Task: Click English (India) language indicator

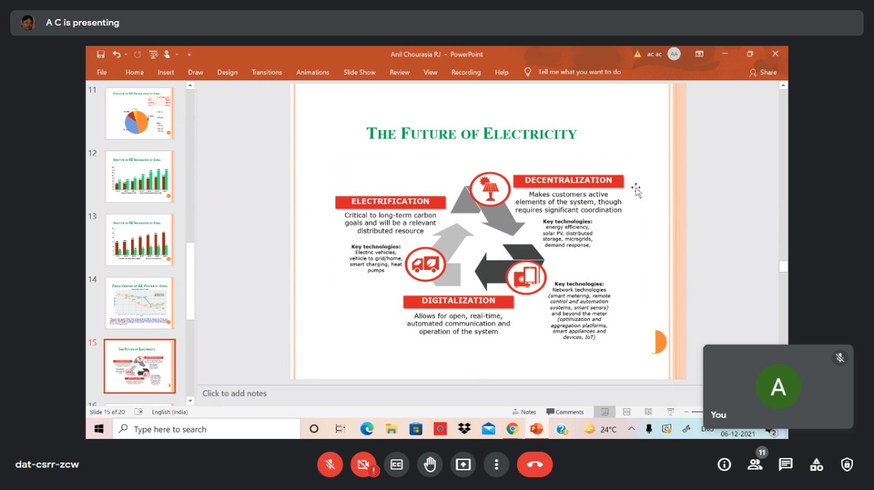Action: click(x=169, y=412)
